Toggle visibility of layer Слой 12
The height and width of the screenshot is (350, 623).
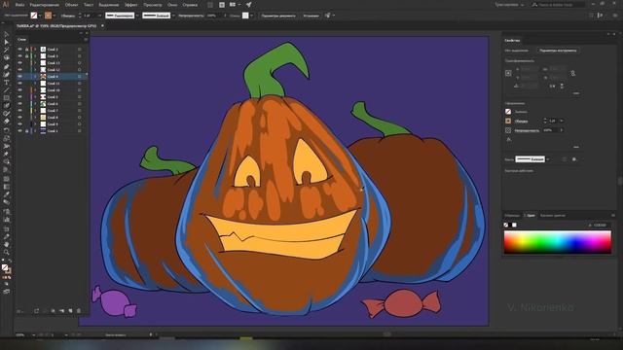pyautogui.click(x=19, y=69)
